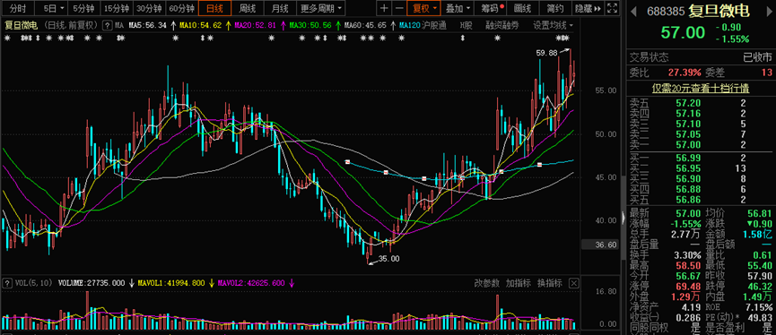Click the 换手 3.30% value
776x335 pixels.
click(687, 255)
